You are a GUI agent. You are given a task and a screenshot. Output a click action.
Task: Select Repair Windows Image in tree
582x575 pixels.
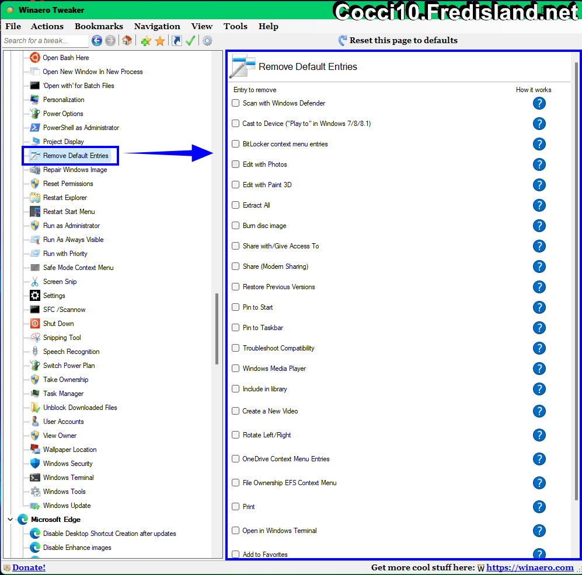coord(75,170)
